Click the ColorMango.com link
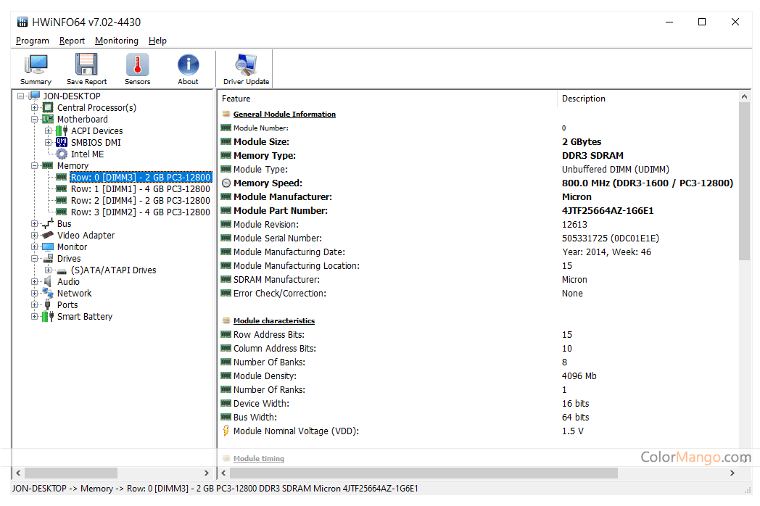Viewport: 760px width, 506px height. tap(696, 457)
